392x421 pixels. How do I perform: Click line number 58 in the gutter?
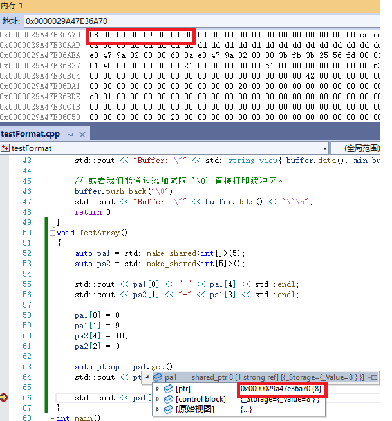tap(27, 315)
